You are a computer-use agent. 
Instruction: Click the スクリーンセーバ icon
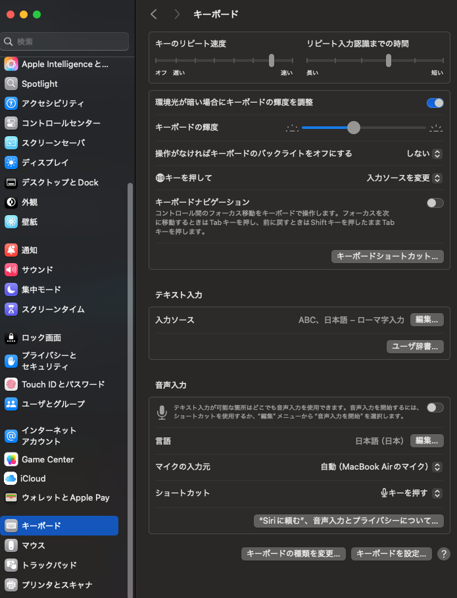tap(11, 143)
